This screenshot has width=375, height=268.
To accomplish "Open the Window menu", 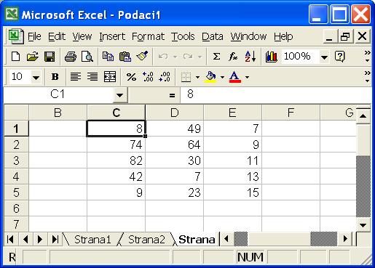I will pyautogui.click(x=248, y=36).
